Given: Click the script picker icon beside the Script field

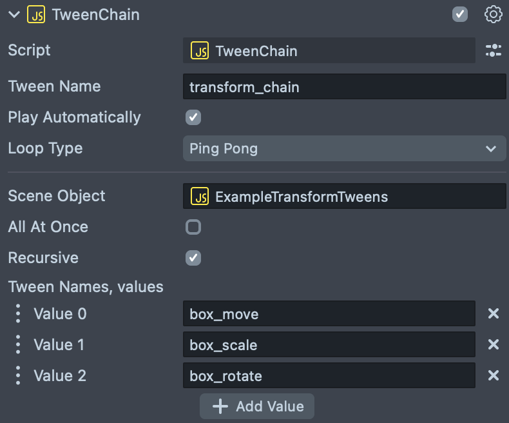Looking at the screenshot, I should click(493, 50).
